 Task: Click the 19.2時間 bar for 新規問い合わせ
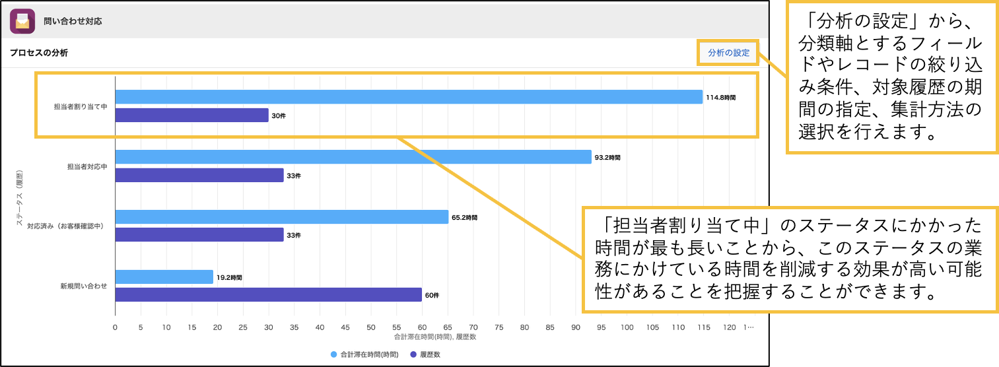point(164,277)
